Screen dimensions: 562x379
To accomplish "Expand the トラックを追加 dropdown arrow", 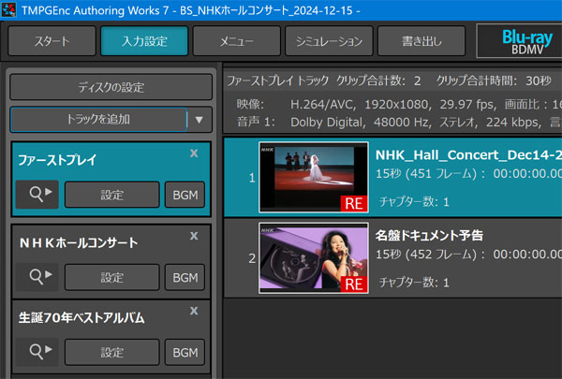I will point(200,119).
